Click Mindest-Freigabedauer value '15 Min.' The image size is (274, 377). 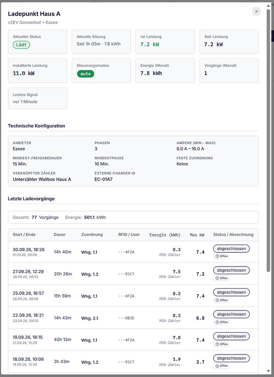click(x=20, y=164)
